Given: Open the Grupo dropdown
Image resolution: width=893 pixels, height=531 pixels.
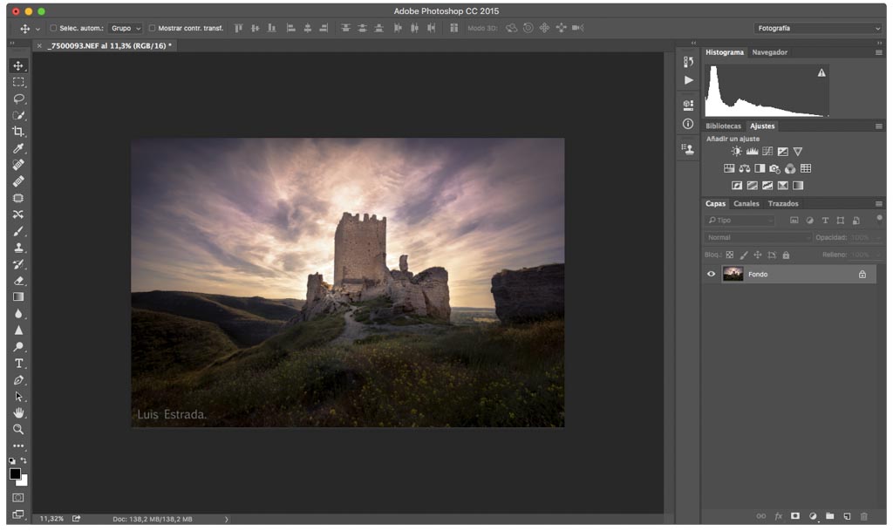Looking at the screenshot, I should click(126, 29).
